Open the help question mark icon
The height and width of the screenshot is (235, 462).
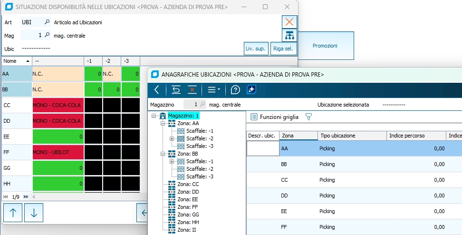pos(235,89)
